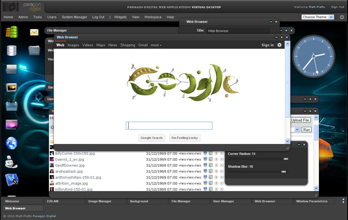The height and width of the screenshot is (220, 348).
Task: Click the Paragon Digital logo
Action: click(22, 7)
